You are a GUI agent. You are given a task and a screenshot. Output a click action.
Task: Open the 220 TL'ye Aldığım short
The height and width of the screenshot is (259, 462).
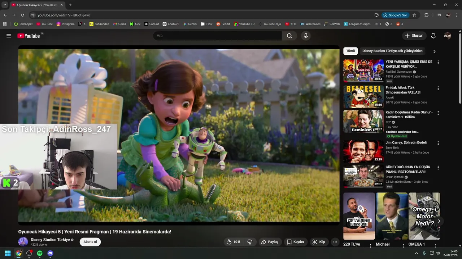pyautogui.click(x=359, y=216)
